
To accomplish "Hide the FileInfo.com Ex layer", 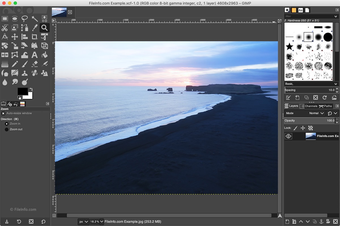I will coord(288,136).
